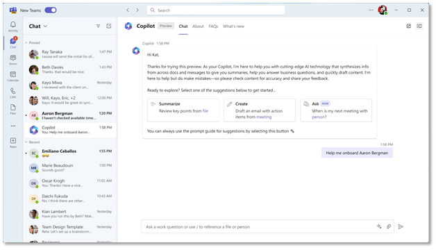
Task: Click the 'file' link in Summarize card
Action: (206, 110)
